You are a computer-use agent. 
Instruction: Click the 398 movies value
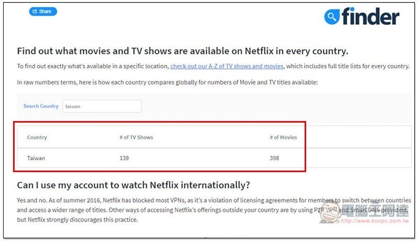274,158
